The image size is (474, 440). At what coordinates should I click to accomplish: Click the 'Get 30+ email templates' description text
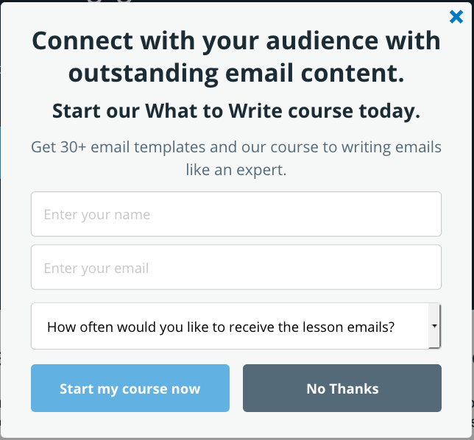click(236, 158)
